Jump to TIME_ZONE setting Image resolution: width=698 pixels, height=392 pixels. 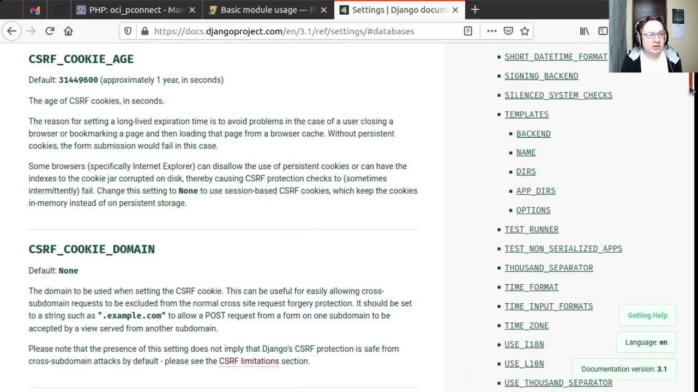tap(526, 326)
